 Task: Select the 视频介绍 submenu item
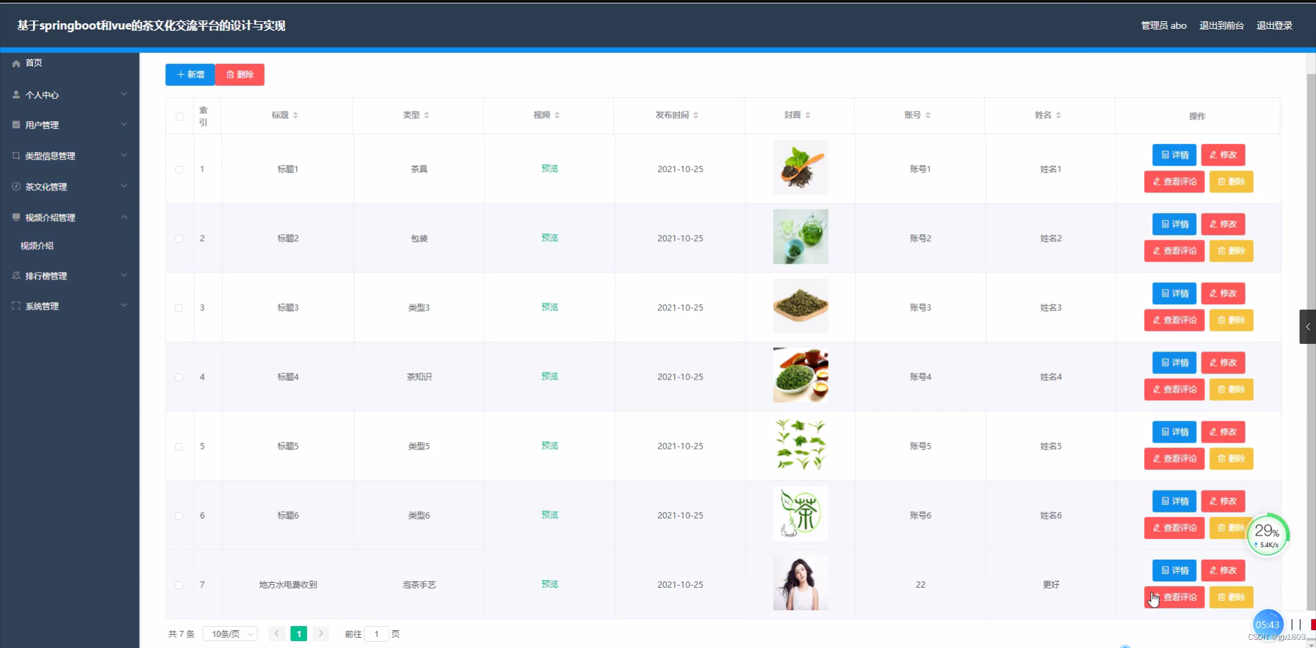pos(38,245)
